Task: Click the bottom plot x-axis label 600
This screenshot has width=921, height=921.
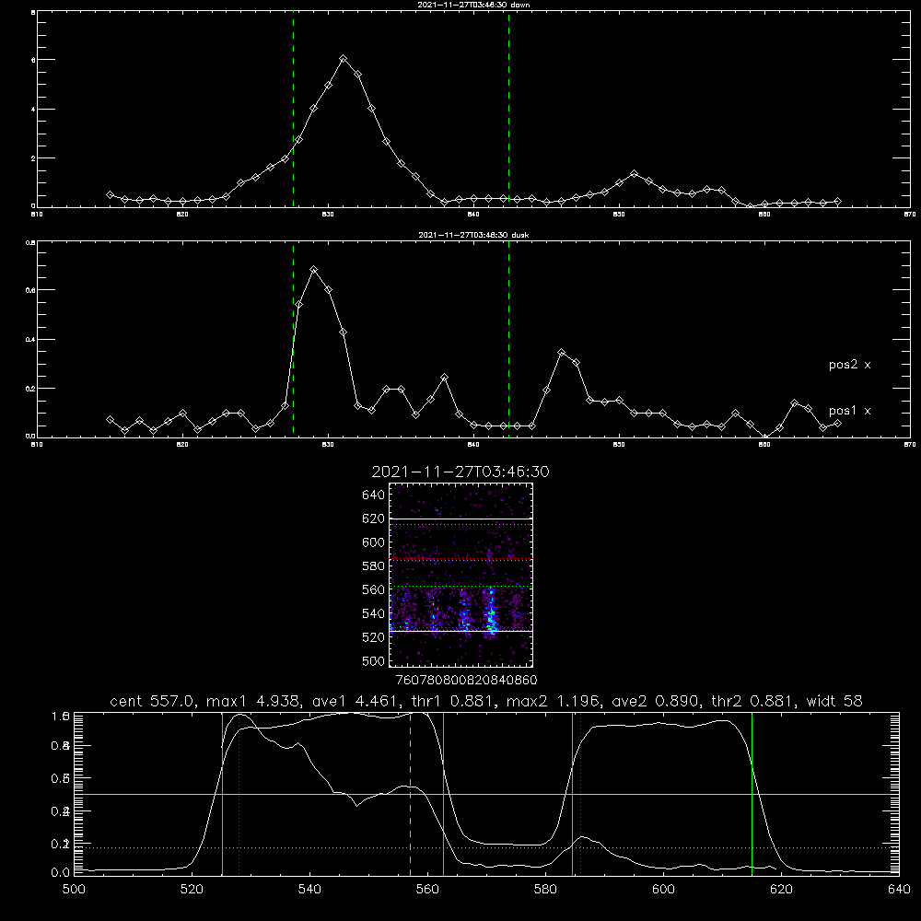Action: [x=664, y=890]
